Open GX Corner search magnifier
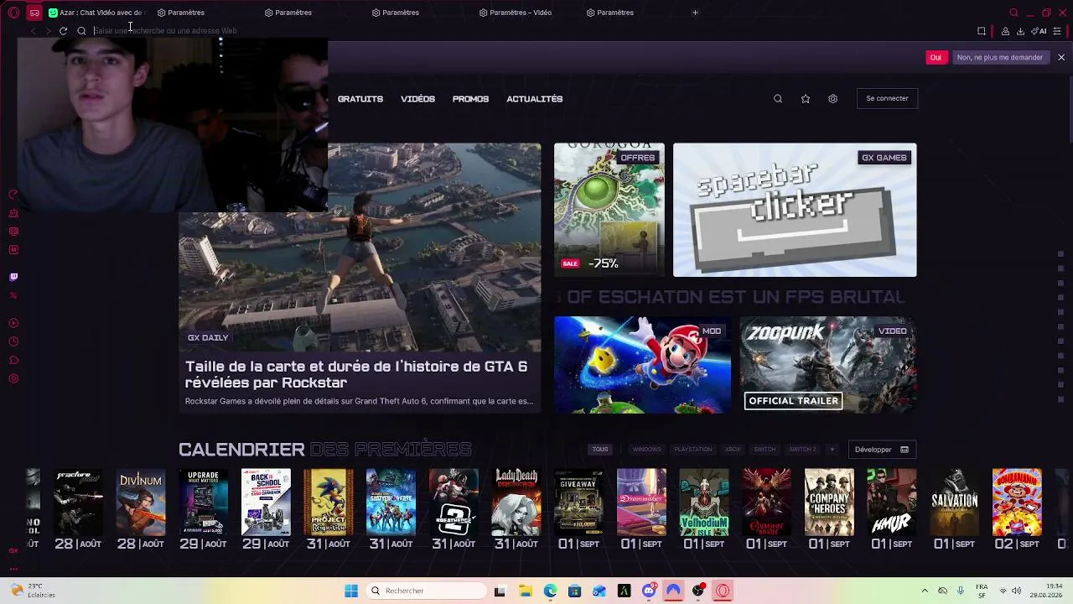 point(778,99)
